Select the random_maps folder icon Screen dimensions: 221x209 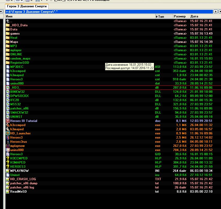(8, 58)
